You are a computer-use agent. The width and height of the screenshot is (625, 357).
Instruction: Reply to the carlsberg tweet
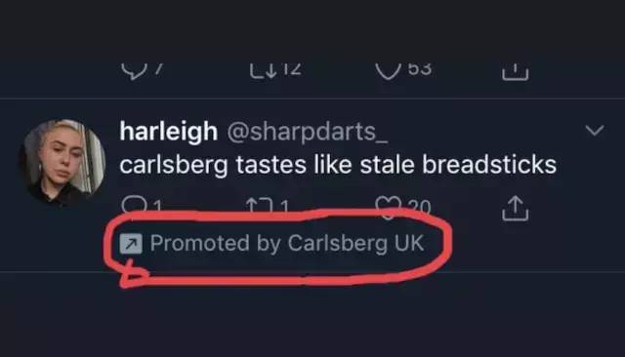point(135,206)
